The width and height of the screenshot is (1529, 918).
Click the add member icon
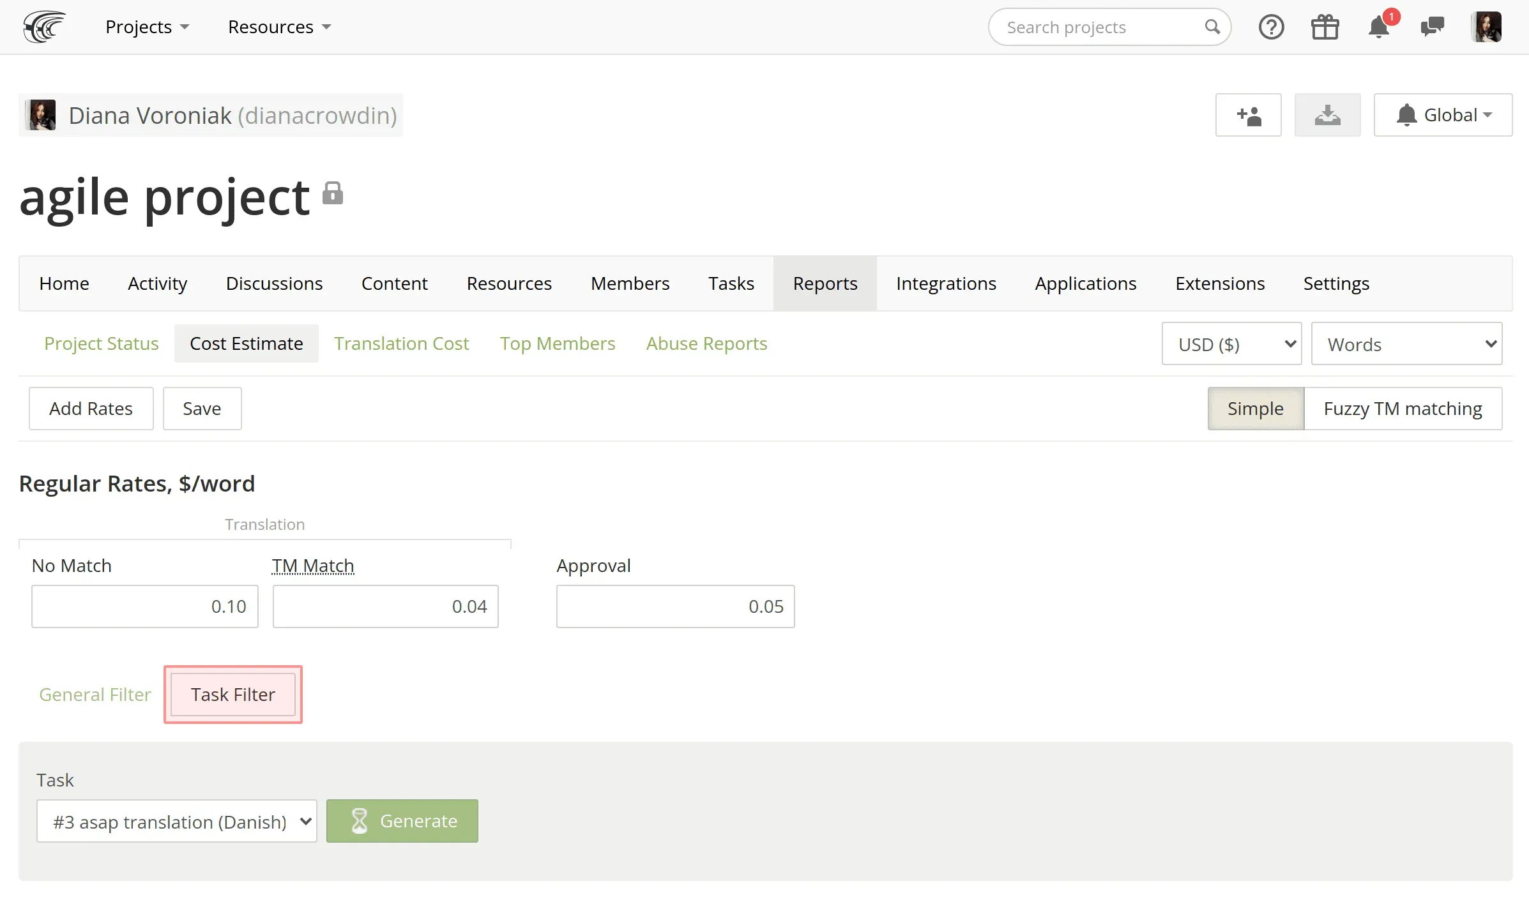click(1249, 114)
